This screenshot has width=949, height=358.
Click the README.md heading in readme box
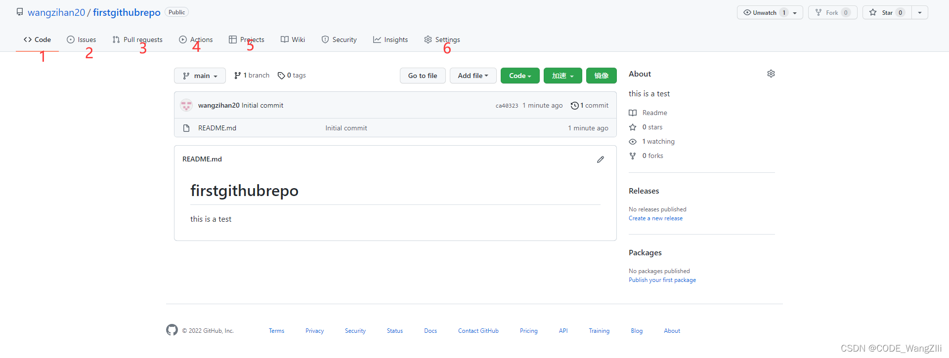coord(202,159)
